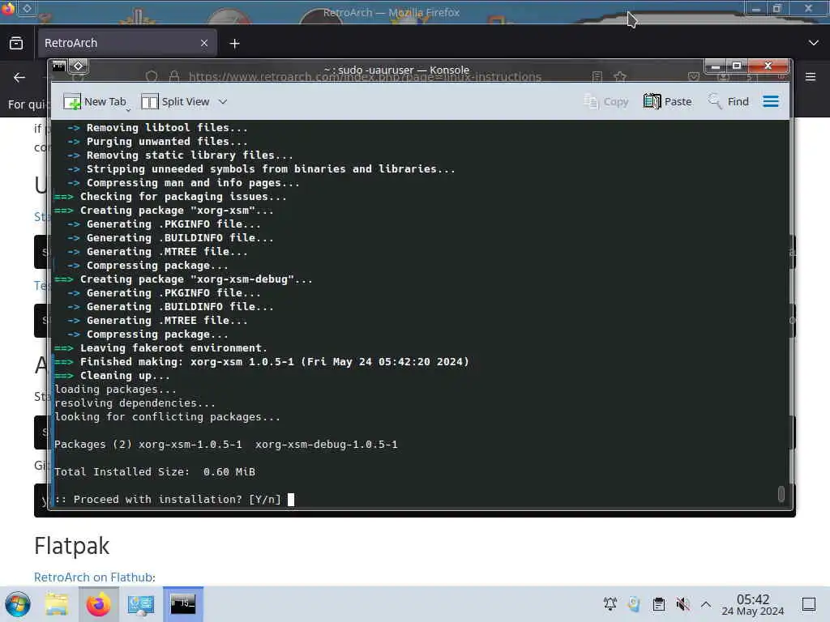Expand hidden system tray icons arrow
The width and height of the screenshot is (830, 622).
706,603
